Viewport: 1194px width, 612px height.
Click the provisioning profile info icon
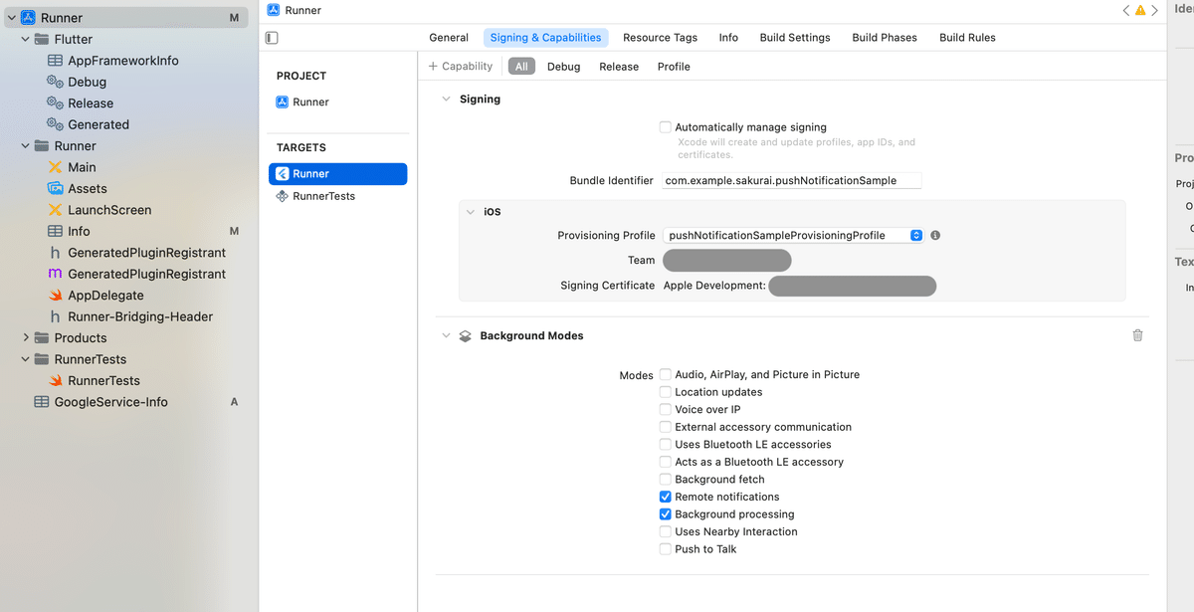click(935, 236)
